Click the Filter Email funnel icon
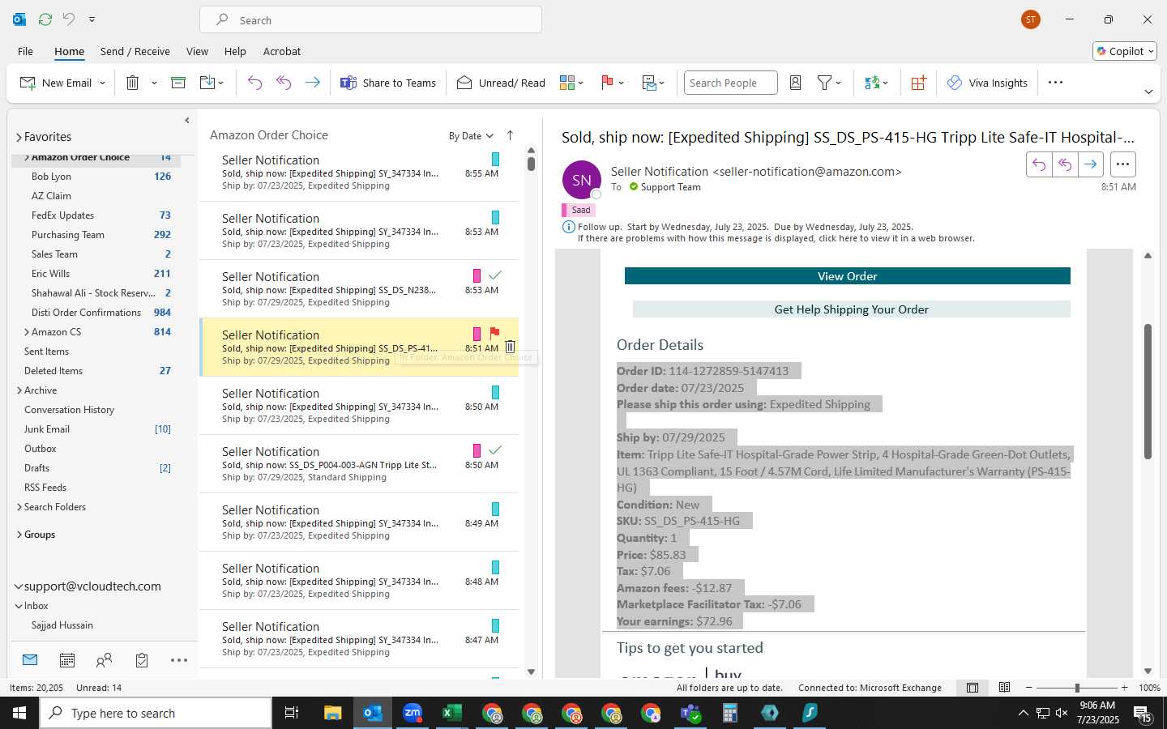This screenshot has height=729, width=1167. tap(824, 83)
